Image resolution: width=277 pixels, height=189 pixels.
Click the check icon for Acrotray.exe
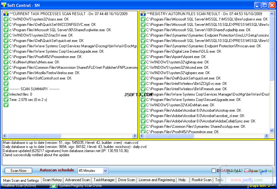(x=143, y=110)
